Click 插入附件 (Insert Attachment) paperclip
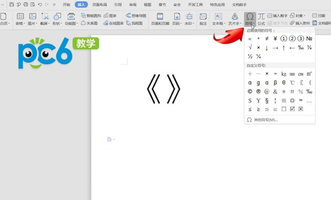This screenshot has width=331, height=200. 300,23
